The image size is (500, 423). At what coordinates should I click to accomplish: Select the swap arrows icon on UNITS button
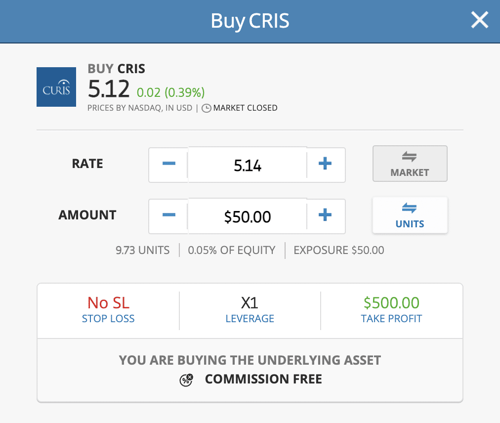[x=410, y=209]
